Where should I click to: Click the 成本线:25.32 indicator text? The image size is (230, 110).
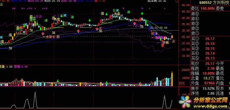(157, 1)
